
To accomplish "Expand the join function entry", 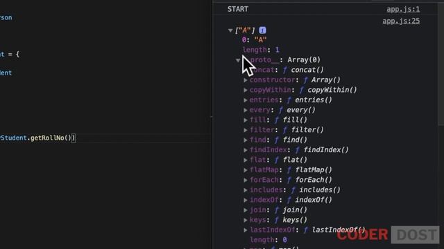I will 246,210.
